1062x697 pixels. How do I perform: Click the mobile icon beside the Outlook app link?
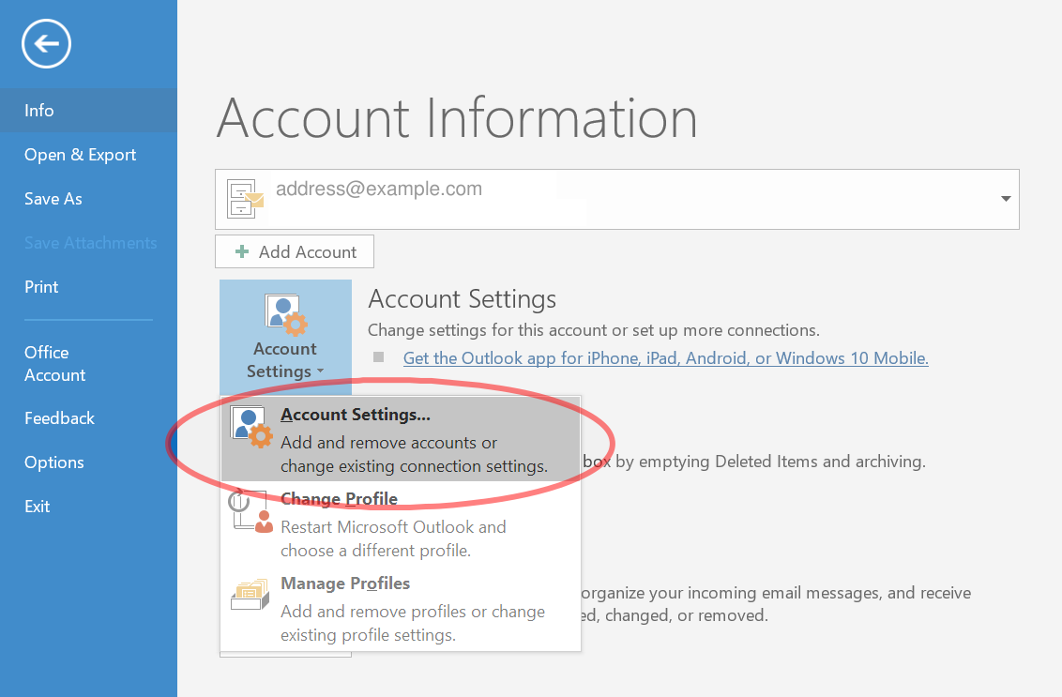click(381, 357)
